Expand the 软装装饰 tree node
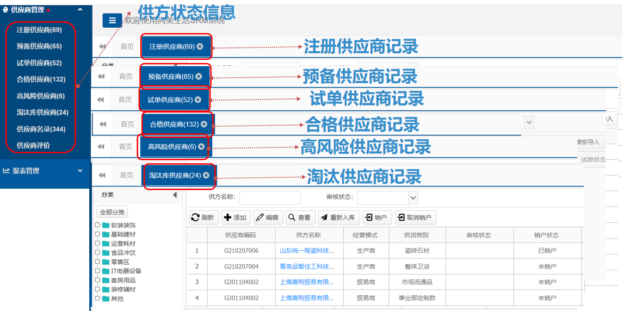The height and width of the screenshot is (311, 624). (x=98, y=225)
